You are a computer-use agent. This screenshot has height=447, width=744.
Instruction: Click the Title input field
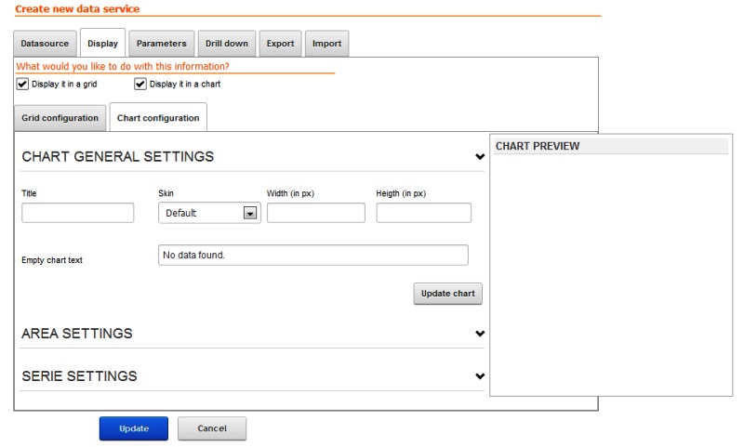[x=78, y=213]
